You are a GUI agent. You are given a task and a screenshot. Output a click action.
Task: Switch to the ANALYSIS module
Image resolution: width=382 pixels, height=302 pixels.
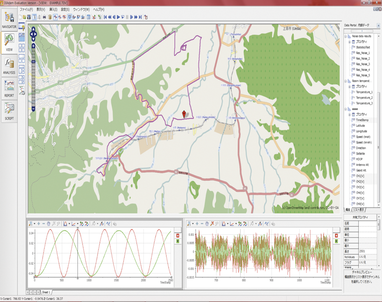(x=9, y=64)
